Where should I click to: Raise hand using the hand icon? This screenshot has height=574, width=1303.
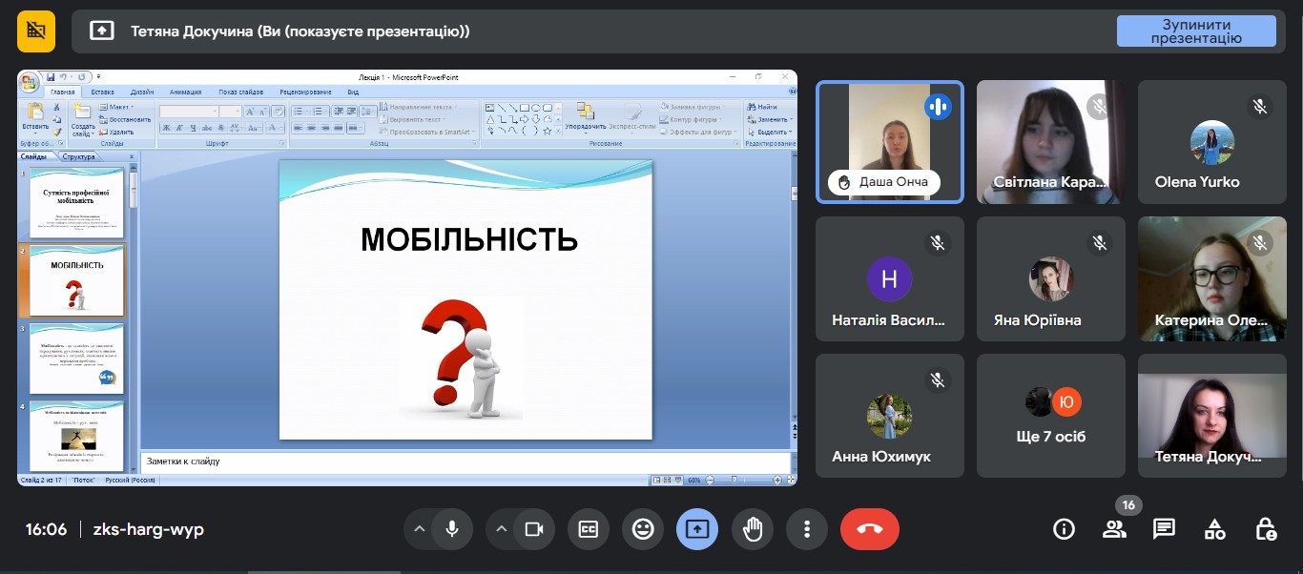753,529
